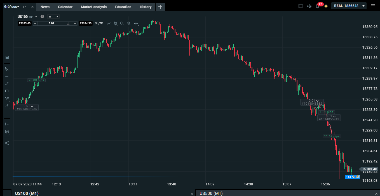The width and height of the screenshot is (380, 196).
Task: Open the layers objects tool
Action: [7, 132]
